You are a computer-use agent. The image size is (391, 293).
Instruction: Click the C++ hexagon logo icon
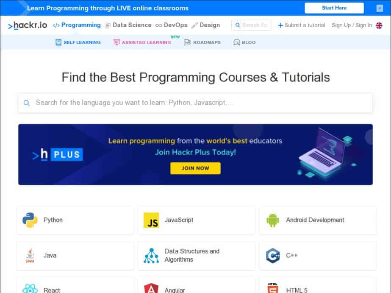click(272, 256)
